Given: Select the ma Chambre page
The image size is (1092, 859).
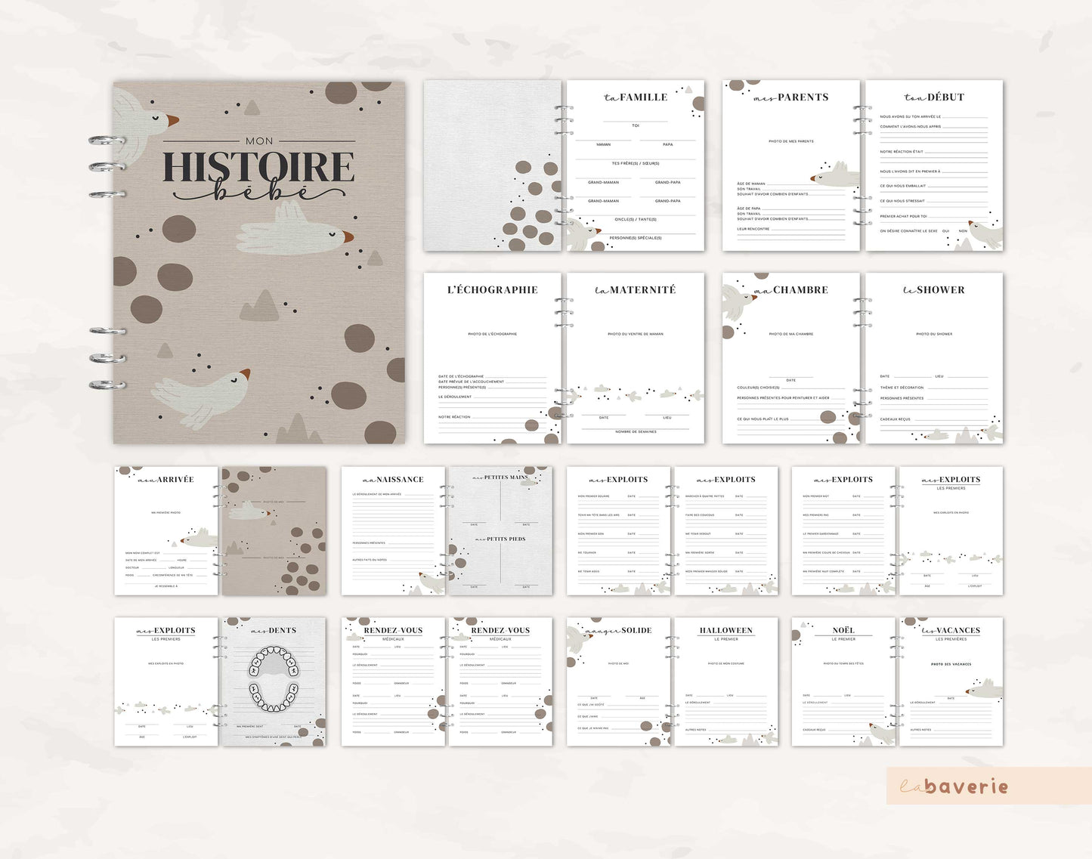Looking at the screenshot, I should coord(790,358).
